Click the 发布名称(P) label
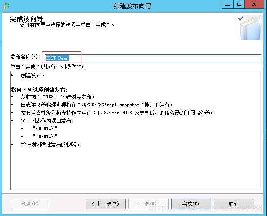This screenshot has width=267, height=216. tap(25, 57)
